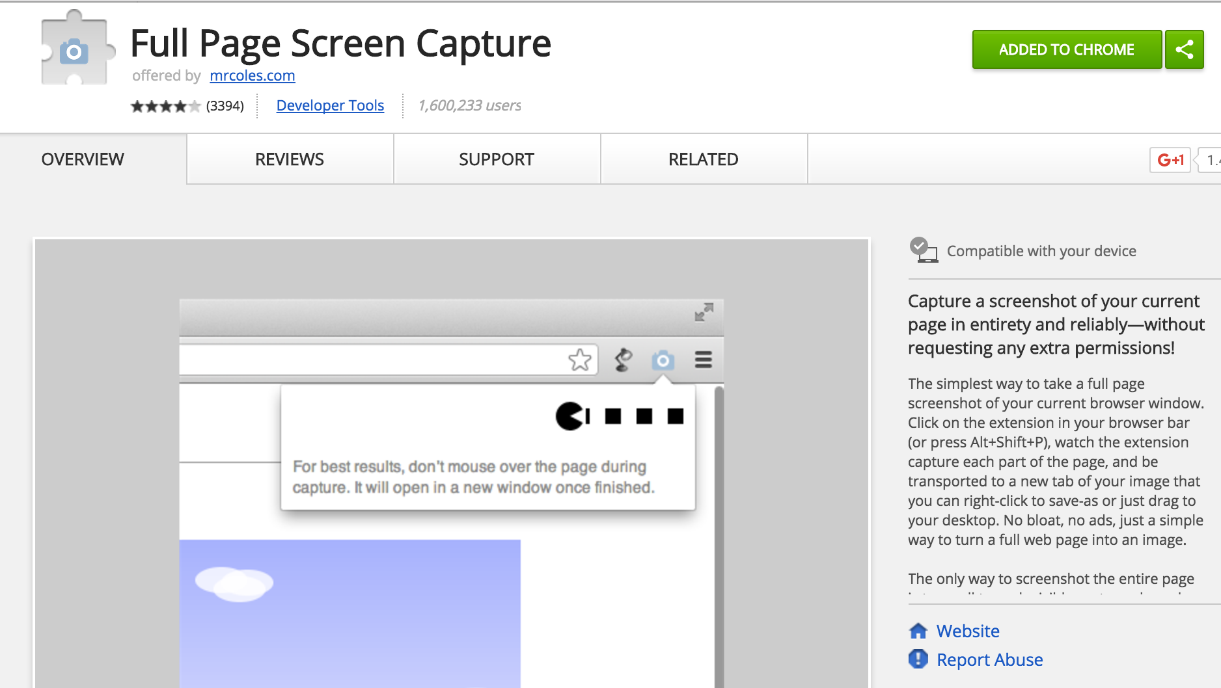Image resolution: width=1221 pixels, height=688 pixels.
Task: Click the preview window scrollbar
Action: point(719,536)
